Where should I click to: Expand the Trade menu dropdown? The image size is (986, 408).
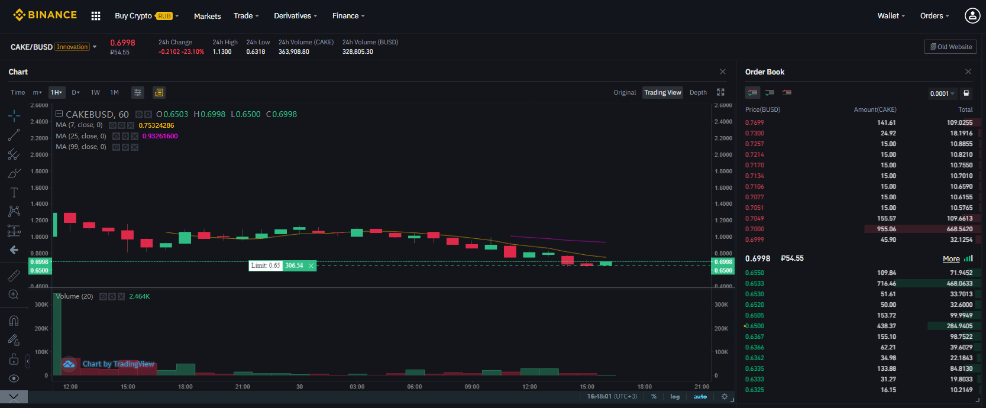coord(246,16)
